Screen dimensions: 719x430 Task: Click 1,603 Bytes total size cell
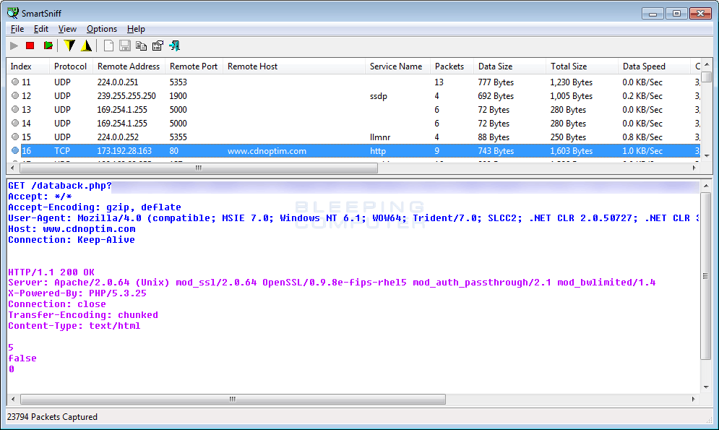572,151
